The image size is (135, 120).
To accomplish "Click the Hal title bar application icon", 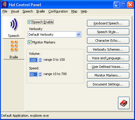I will tap(5, 4).
